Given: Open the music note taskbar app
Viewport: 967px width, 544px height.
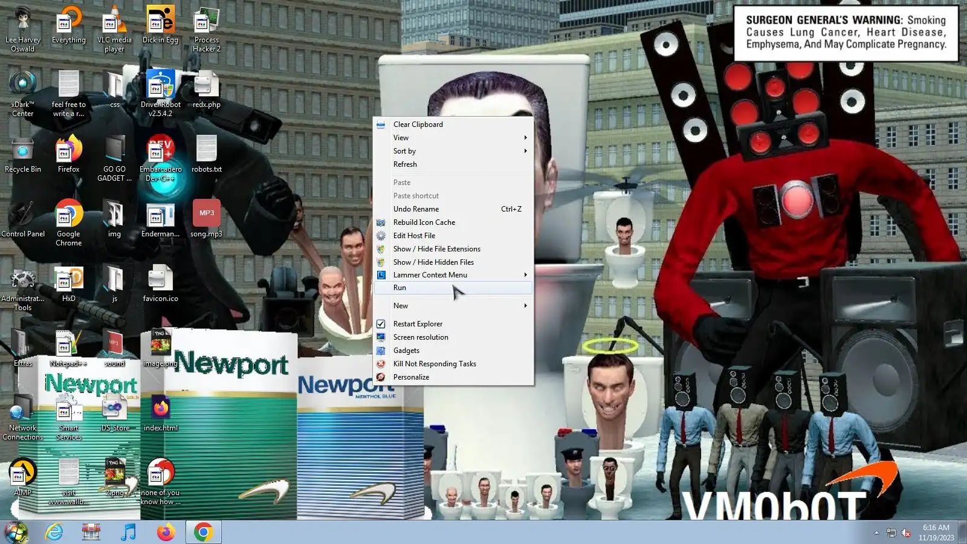Looking at the screenshot, I should coord(128,532).
